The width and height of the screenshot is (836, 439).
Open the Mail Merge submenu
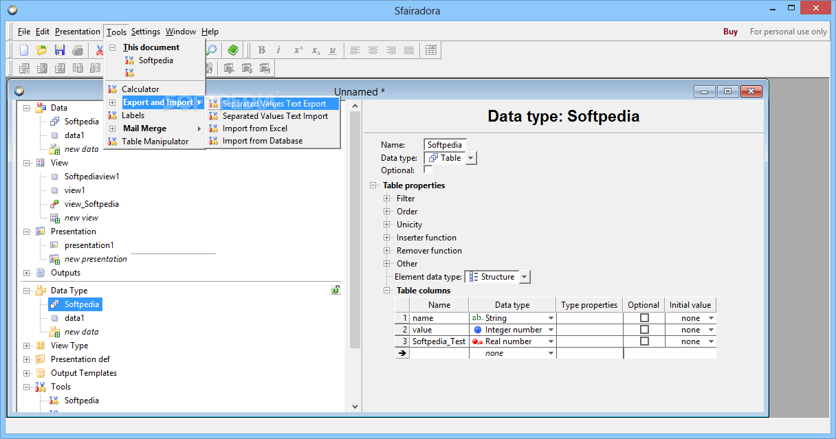144,128
